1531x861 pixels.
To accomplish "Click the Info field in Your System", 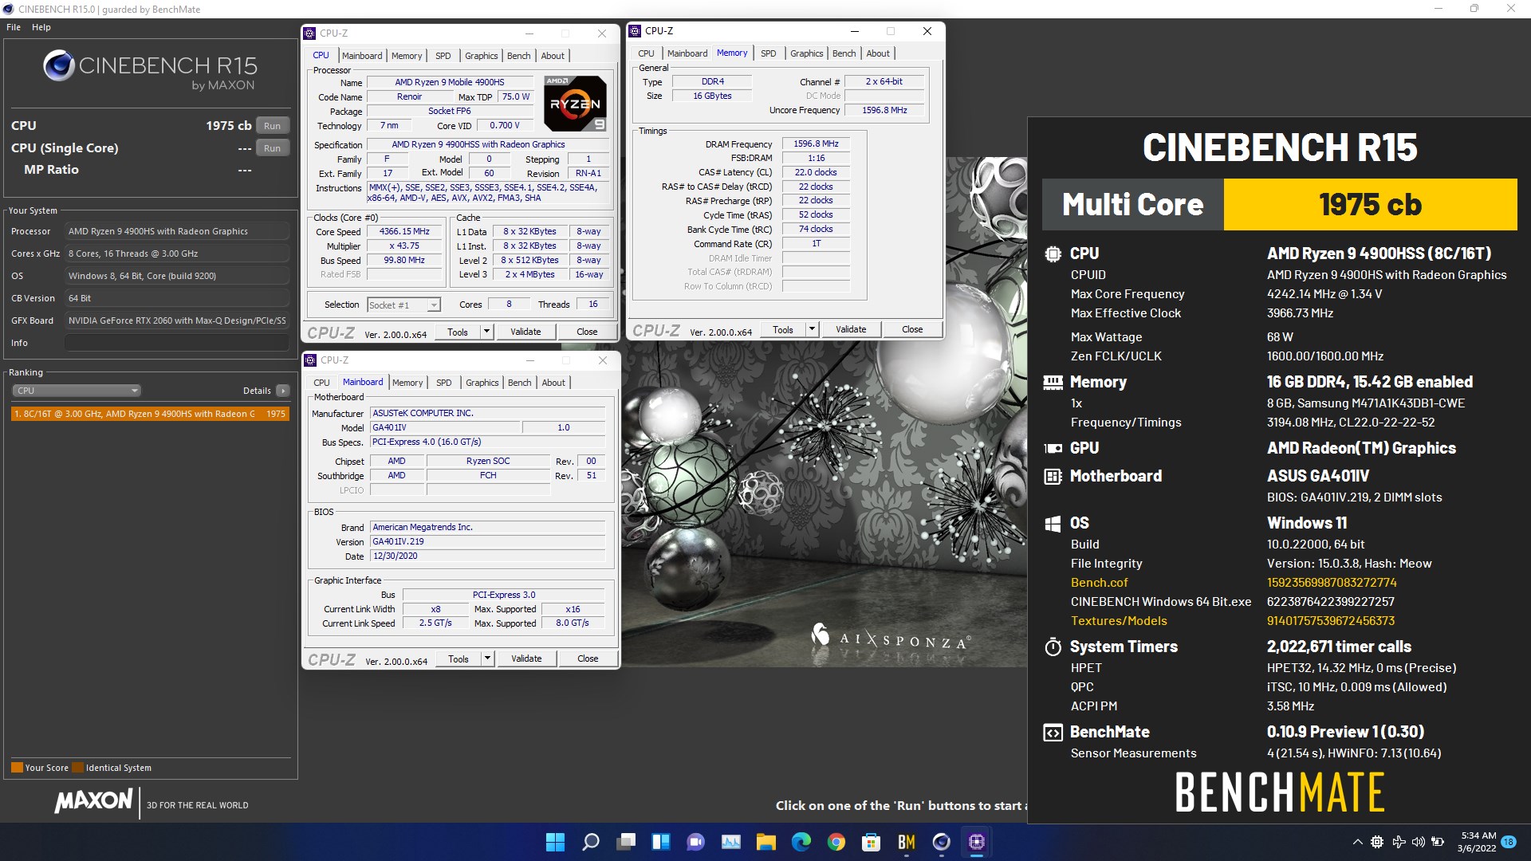I will (x=176, y=343).
